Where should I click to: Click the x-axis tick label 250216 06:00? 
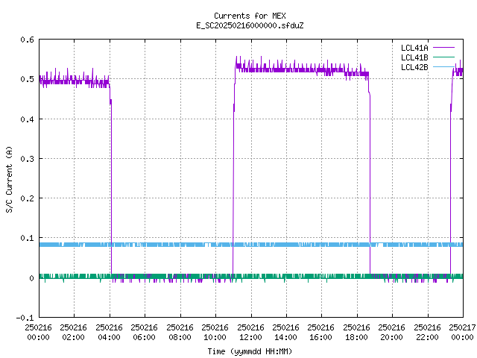tap(144, 332)
